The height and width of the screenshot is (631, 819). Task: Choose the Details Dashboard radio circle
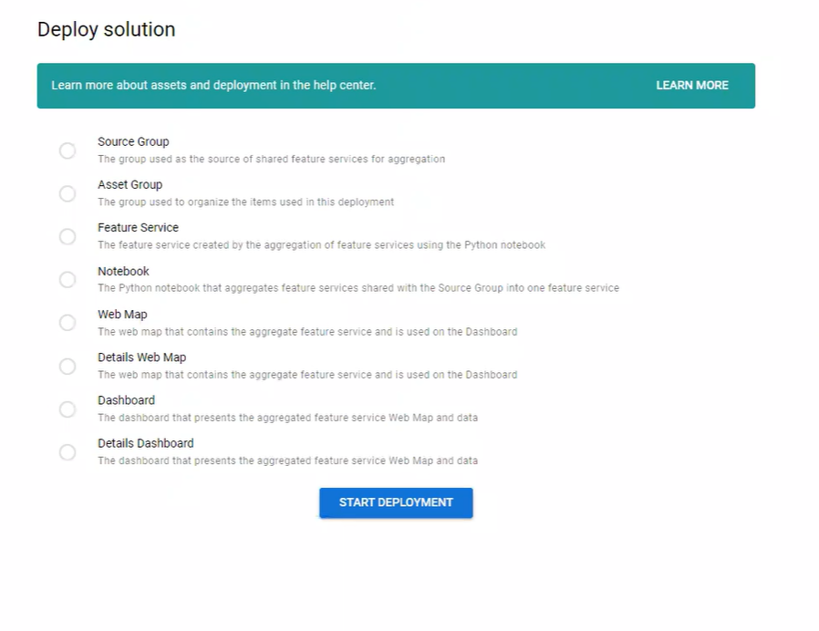coord(67,452)
